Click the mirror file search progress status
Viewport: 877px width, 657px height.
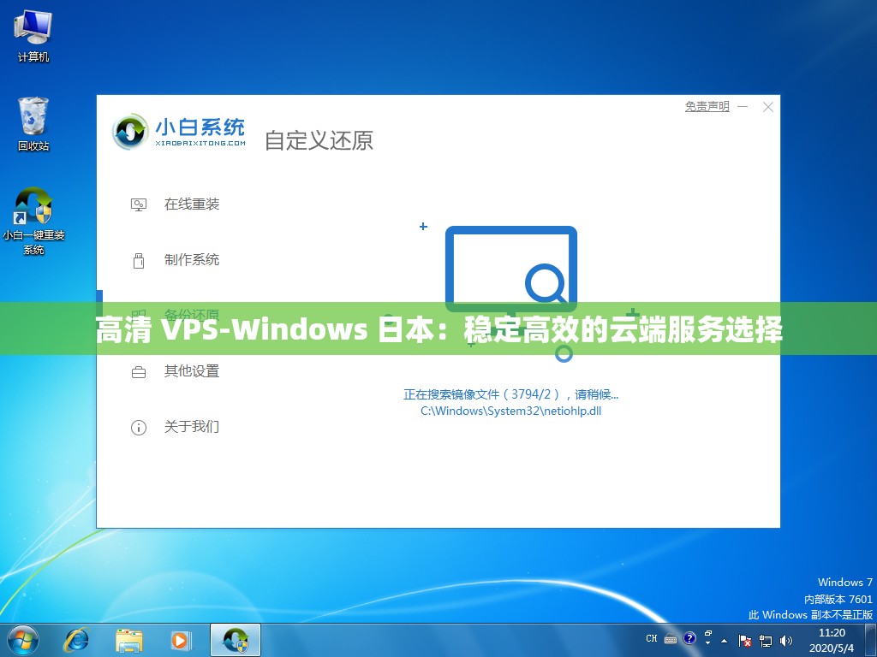(511, 394)
